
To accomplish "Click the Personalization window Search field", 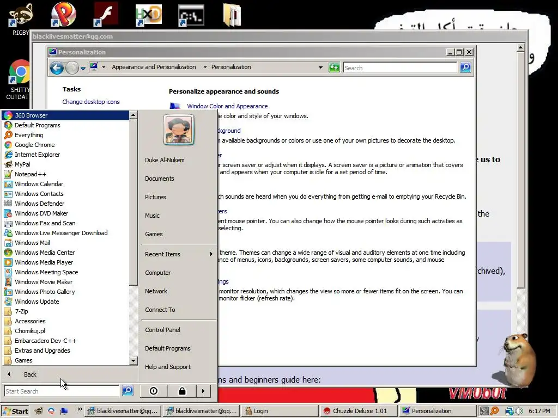I will coord(399,67).
